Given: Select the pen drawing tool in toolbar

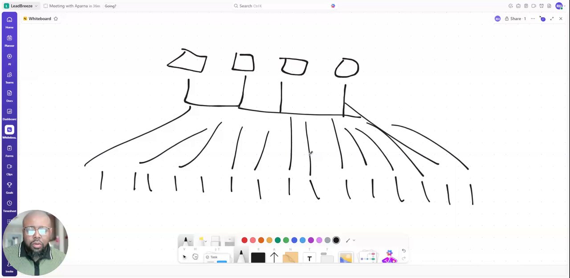Looking at the screenshot, I should pyautogui.click(x=241, y=257).
